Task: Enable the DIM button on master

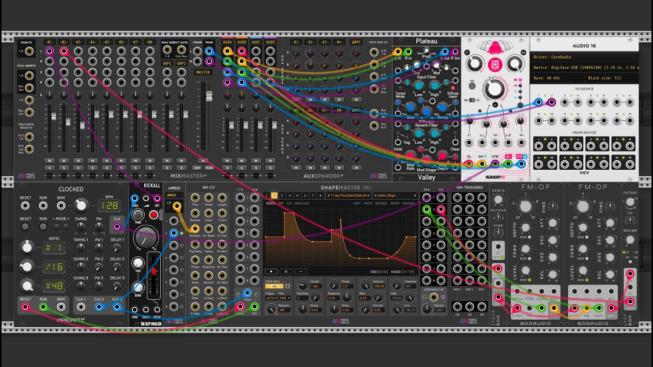Action: [x=196, y=168]
